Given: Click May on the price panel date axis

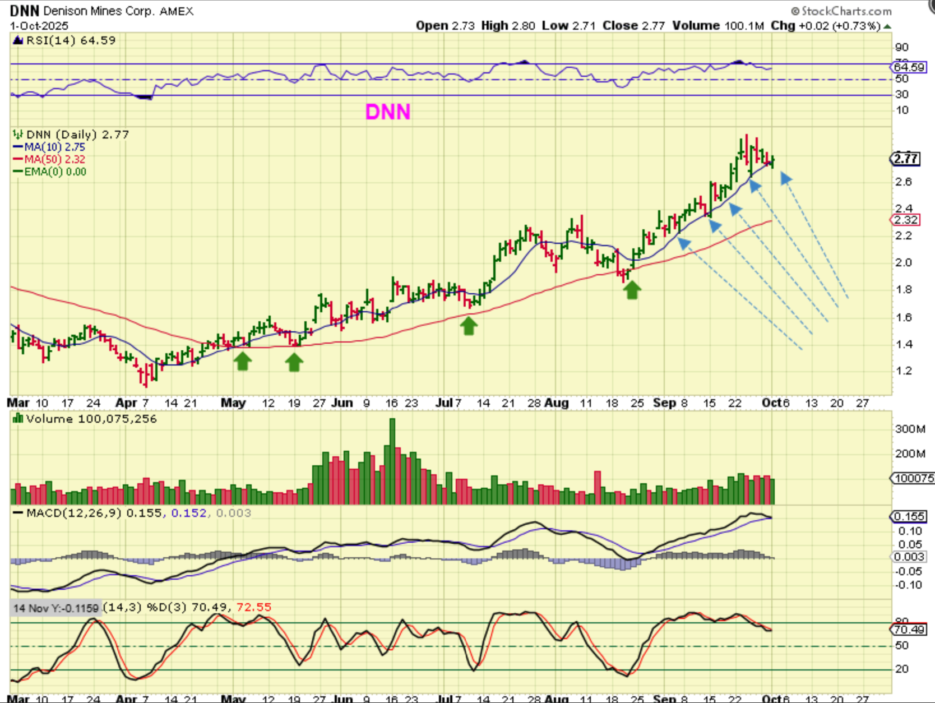Looking at the screenshot, I should [x=233, y=403].
